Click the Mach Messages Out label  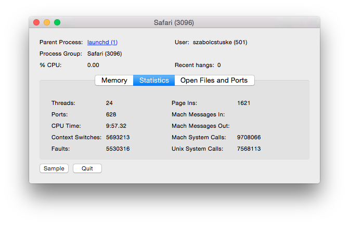pyautogui.click(x=201, y=126)
